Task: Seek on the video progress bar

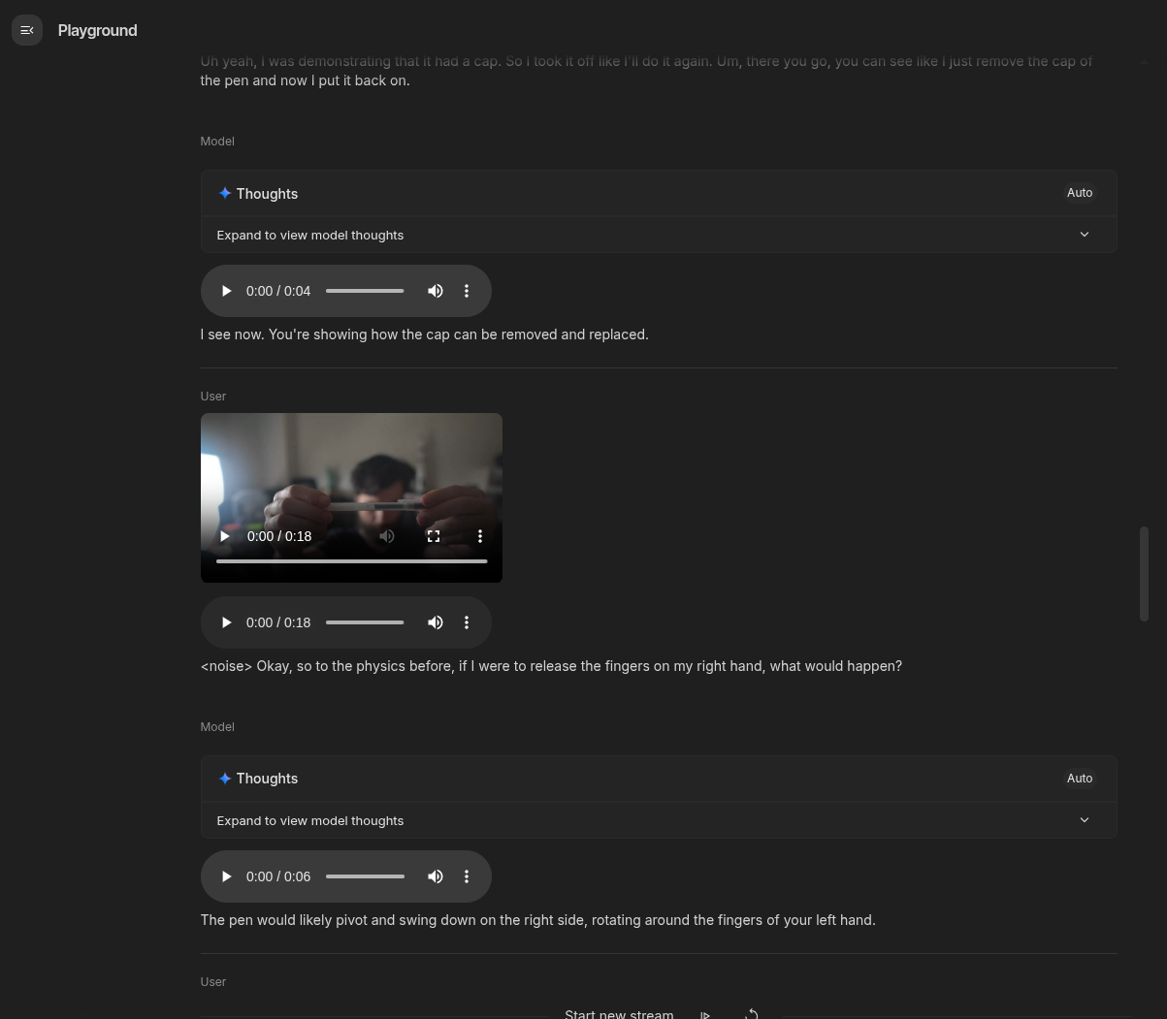Action: click(351, 560)
